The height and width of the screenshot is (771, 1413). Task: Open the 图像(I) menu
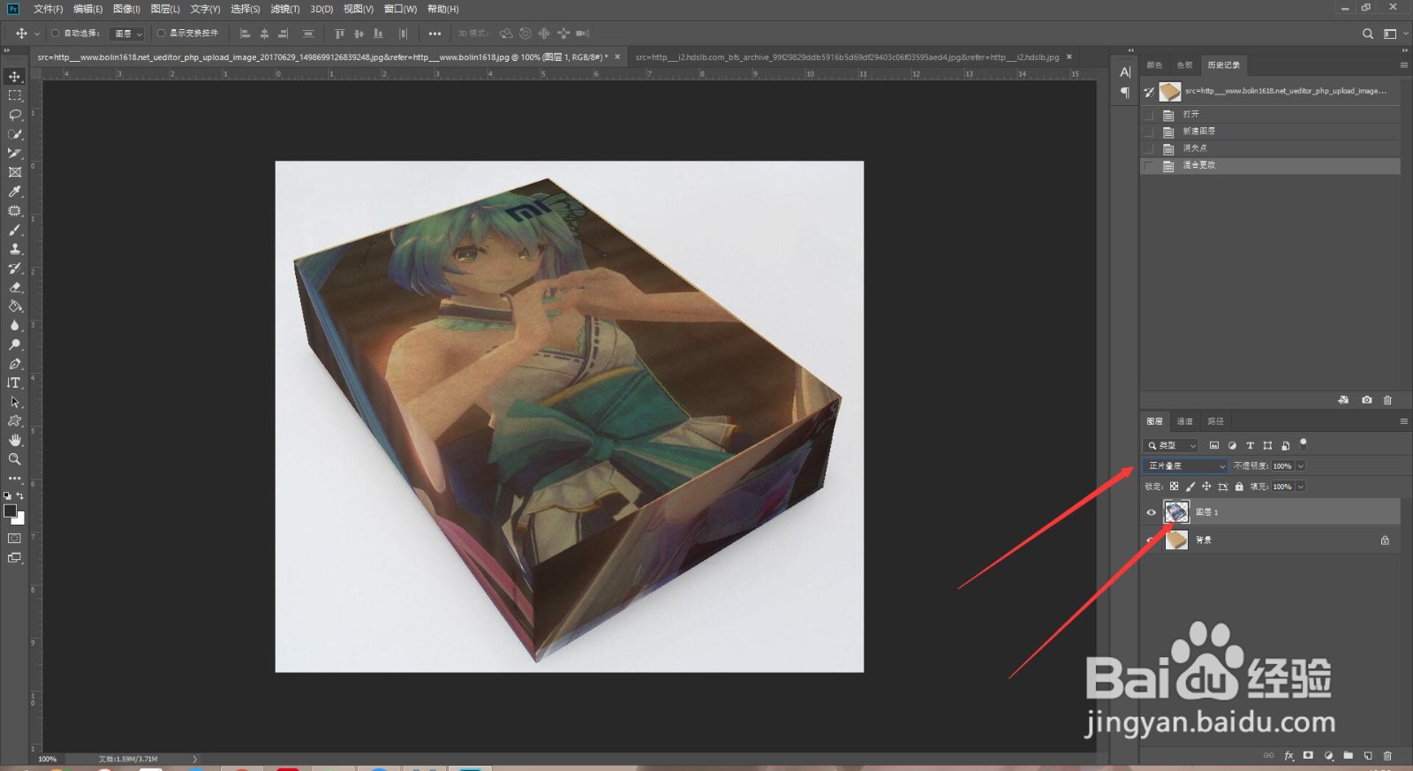coord(126,9)
